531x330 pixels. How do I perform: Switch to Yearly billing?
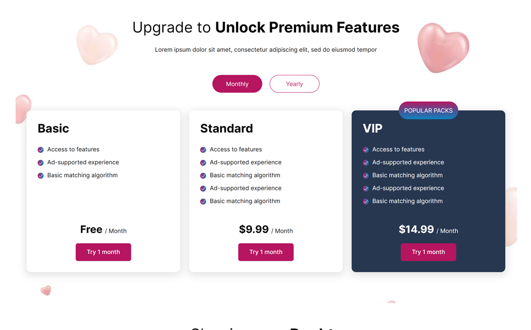tap(294, 84)
